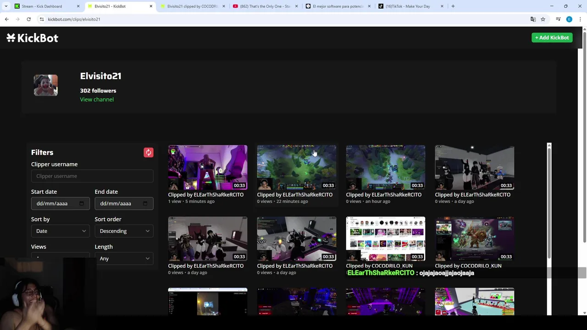Click the '0 views • an hour ago' text

[x=368, y=201]
